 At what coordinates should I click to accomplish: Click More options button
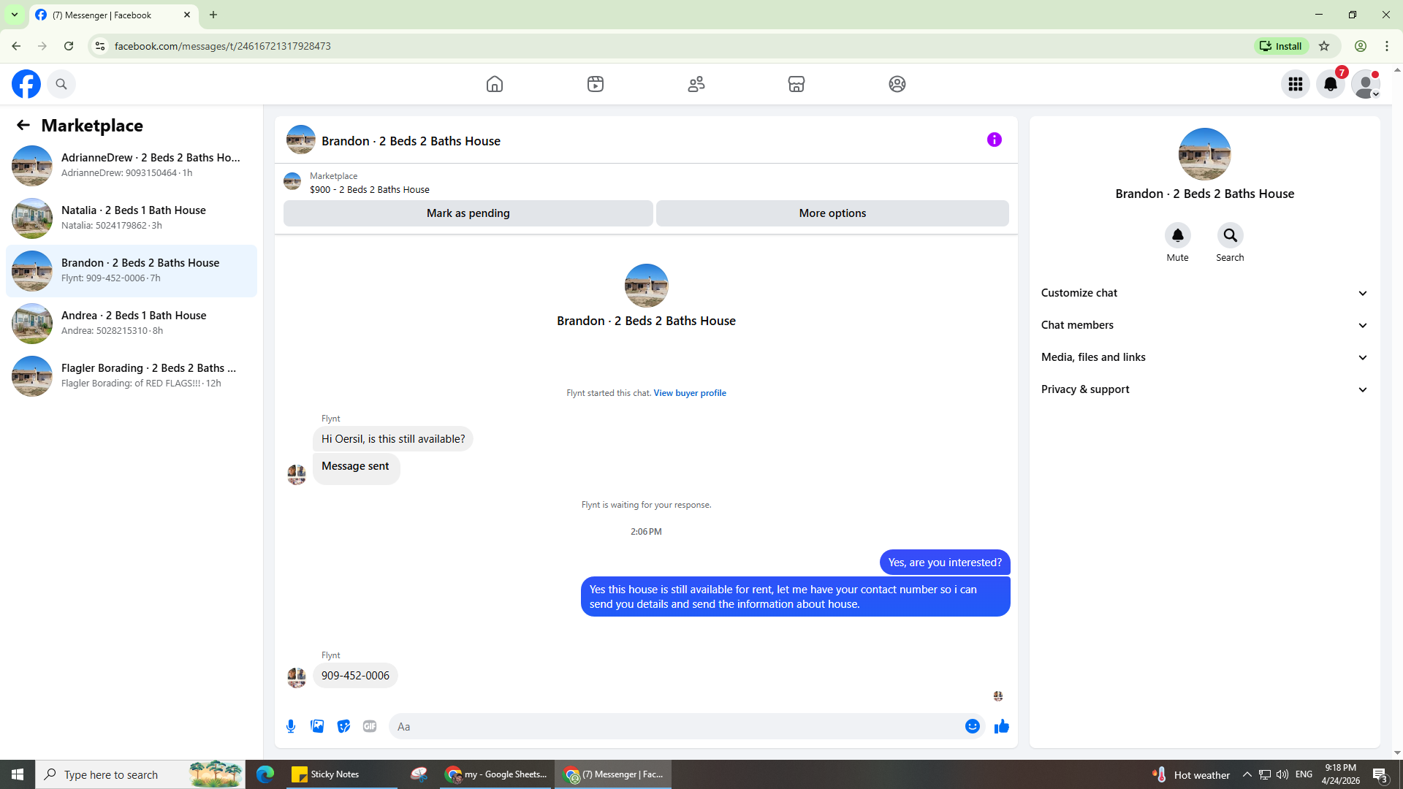[832, 213]
